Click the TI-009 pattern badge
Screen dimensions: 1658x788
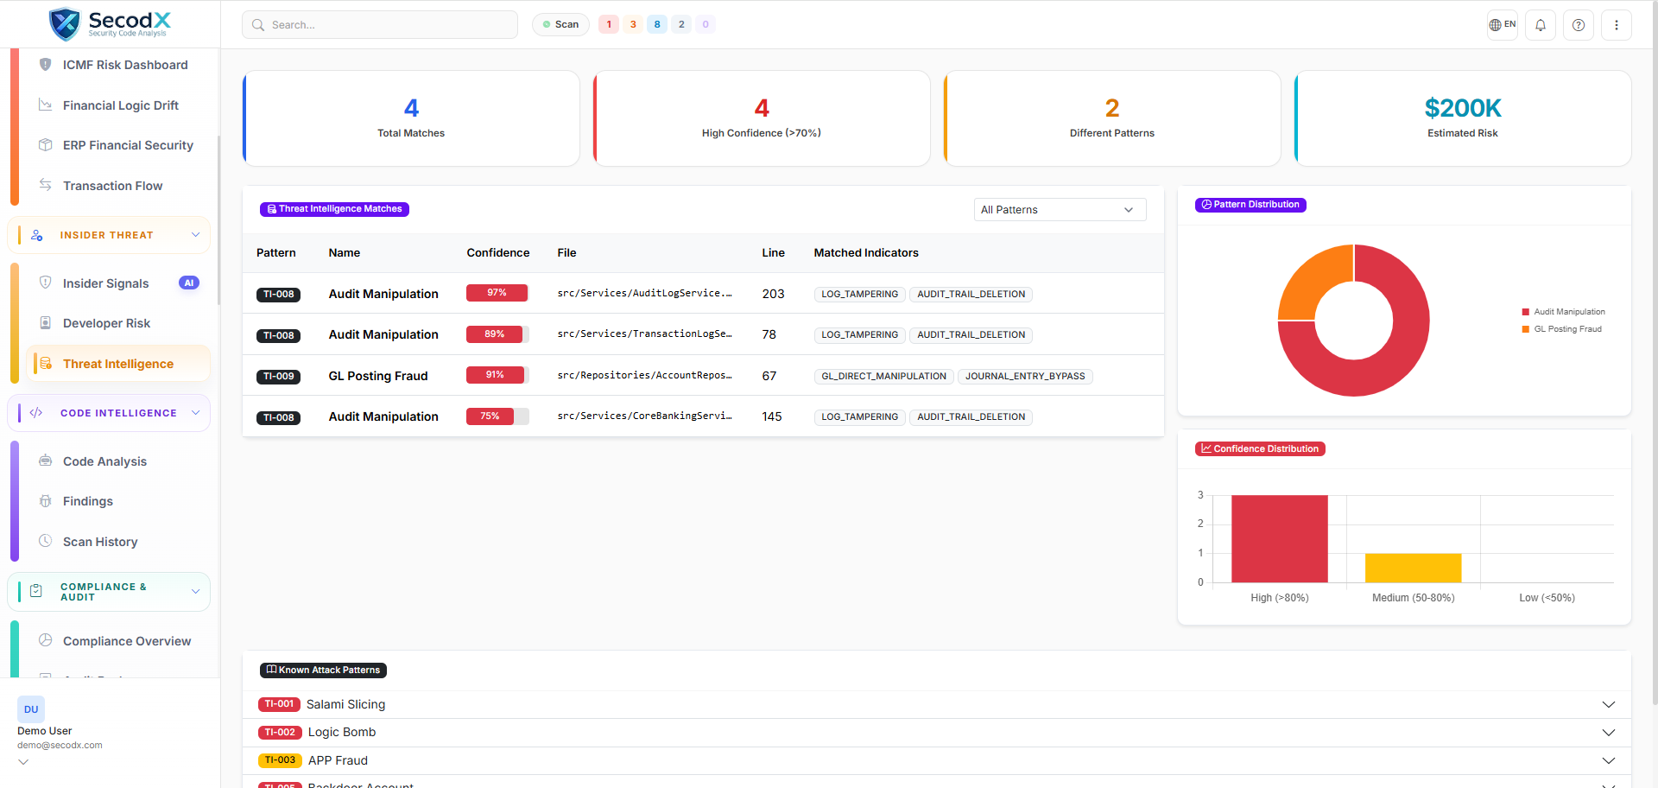(278, 377)
